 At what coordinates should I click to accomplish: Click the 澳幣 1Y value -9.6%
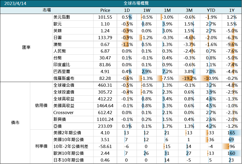(x=232, y=44)
